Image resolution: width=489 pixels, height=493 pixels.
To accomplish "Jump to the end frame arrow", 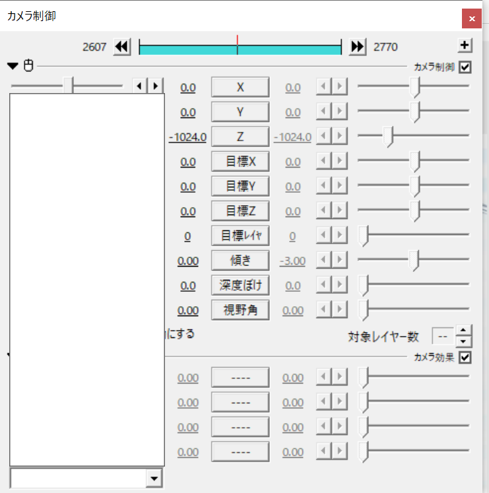I will [357, 47].
